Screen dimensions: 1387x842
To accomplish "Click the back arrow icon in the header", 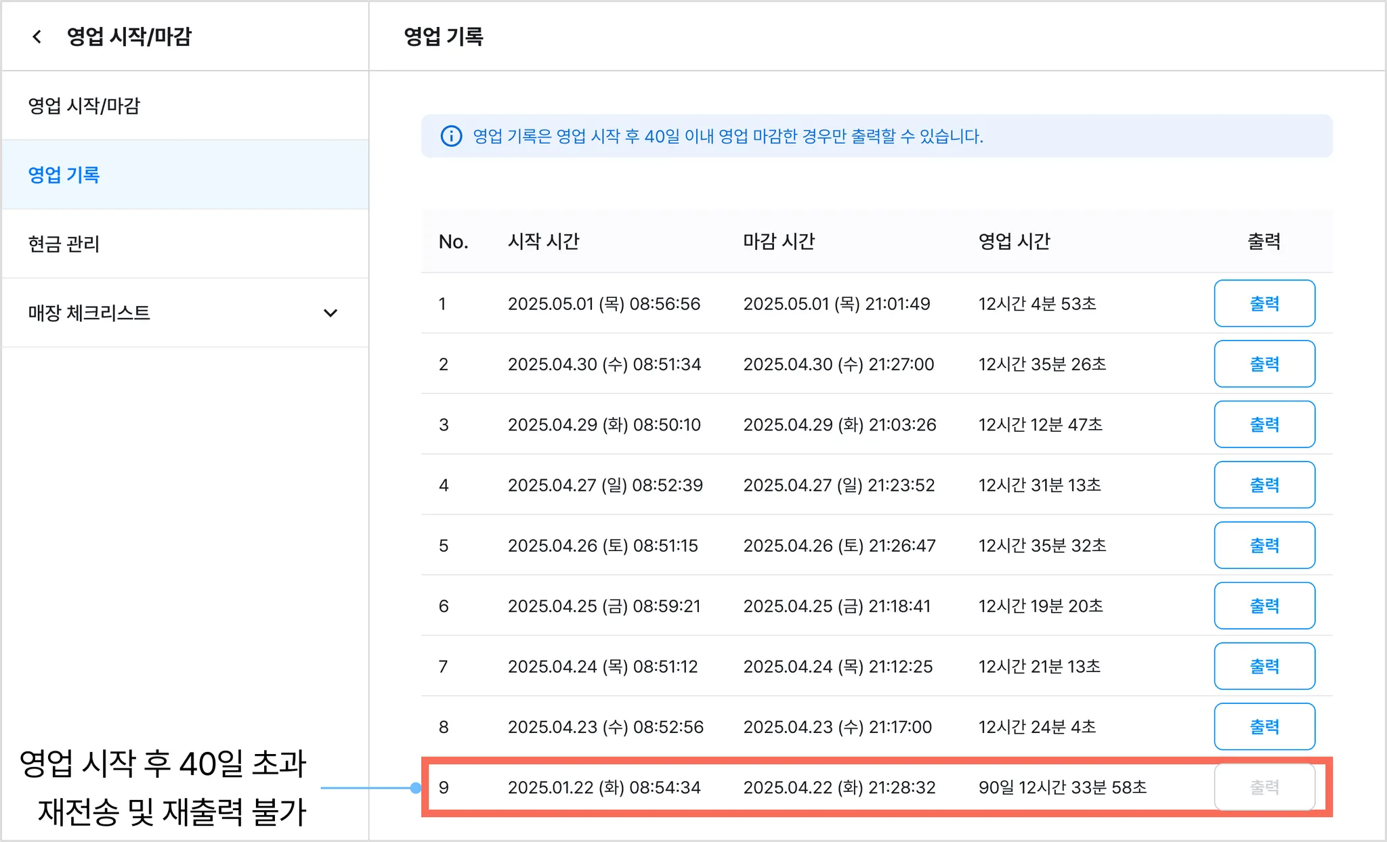I will pos(37,37).
